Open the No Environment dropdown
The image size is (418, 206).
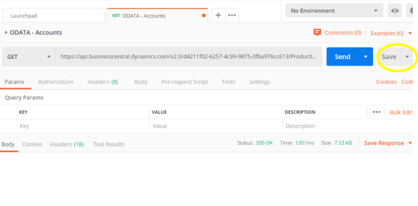[334, 11]
